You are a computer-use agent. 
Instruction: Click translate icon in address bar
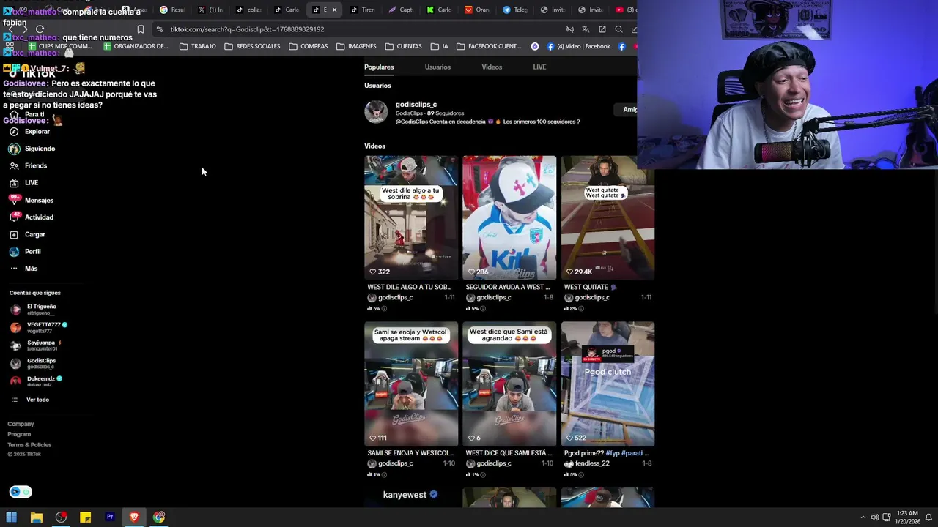pos(586,29)
